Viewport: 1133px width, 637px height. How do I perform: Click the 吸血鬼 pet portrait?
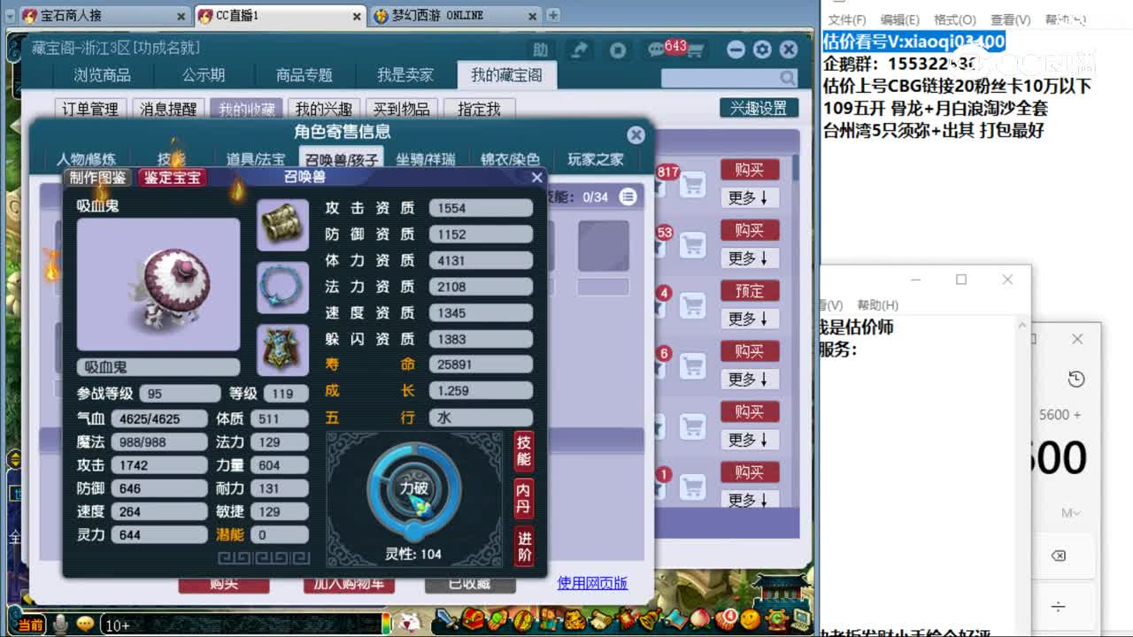(x=158, y=285)
